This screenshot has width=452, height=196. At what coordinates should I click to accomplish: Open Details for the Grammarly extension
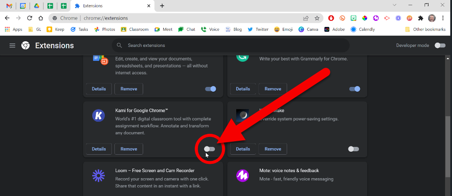[243, 89]
